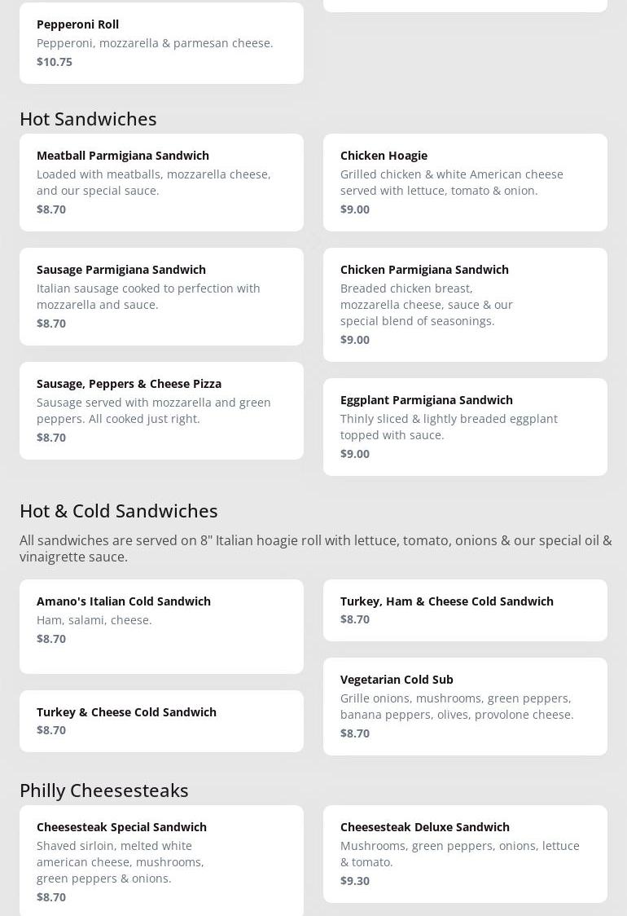Select Amano's Italian Cold Sandwich
Image resolution: width=627 pixels, height=916 pixels.
pos(161,626)
